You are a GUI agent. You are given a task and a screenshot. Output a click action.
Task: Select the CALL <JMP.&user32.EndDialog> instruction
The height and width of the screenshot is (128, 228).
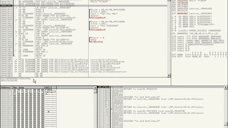(x=55, y=42)
